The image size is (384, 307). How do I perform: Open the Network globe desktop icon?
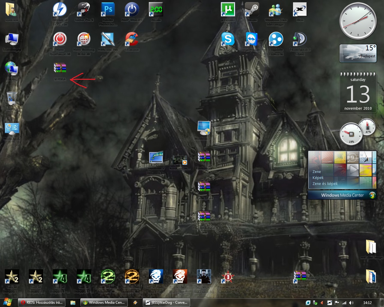pyautogui.click(x=12, y=68)
